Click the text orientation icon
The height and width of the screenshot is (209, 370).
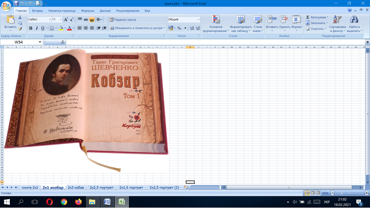99,20
